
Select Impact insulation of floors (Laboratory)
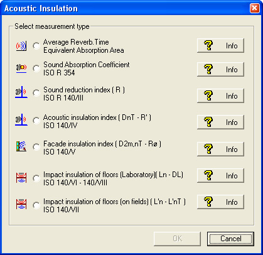point(36,178)
